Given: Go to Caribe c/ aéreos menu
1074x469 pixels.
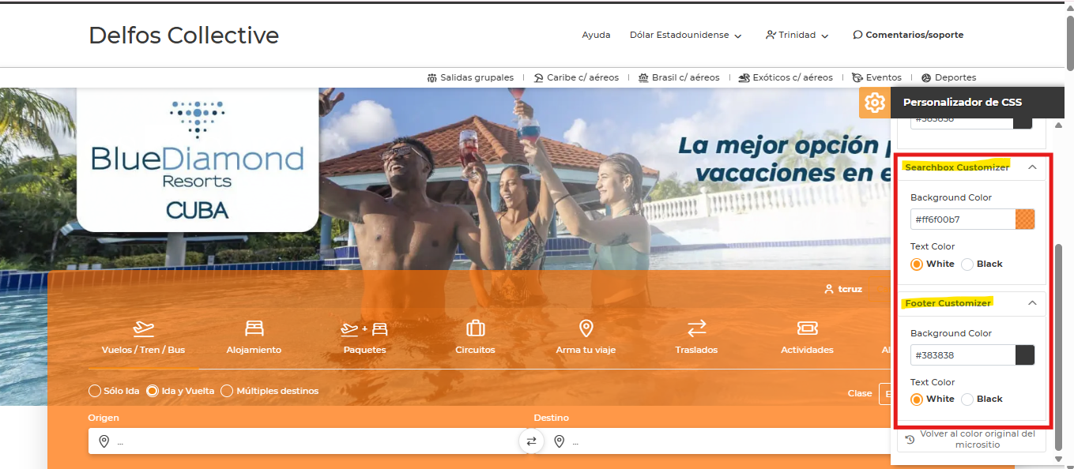Looking at the screenshot, I should [576, 77].
